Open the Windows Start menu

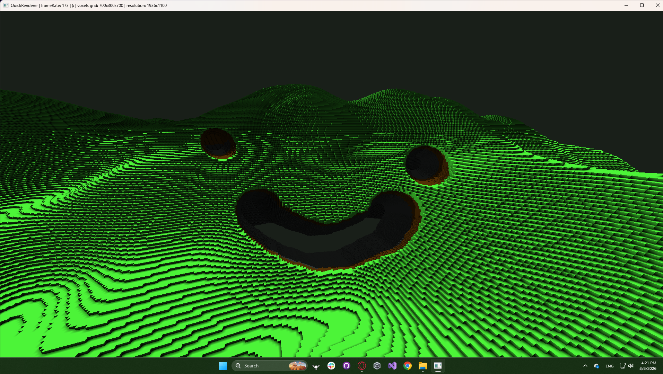(x=223, y=366)
